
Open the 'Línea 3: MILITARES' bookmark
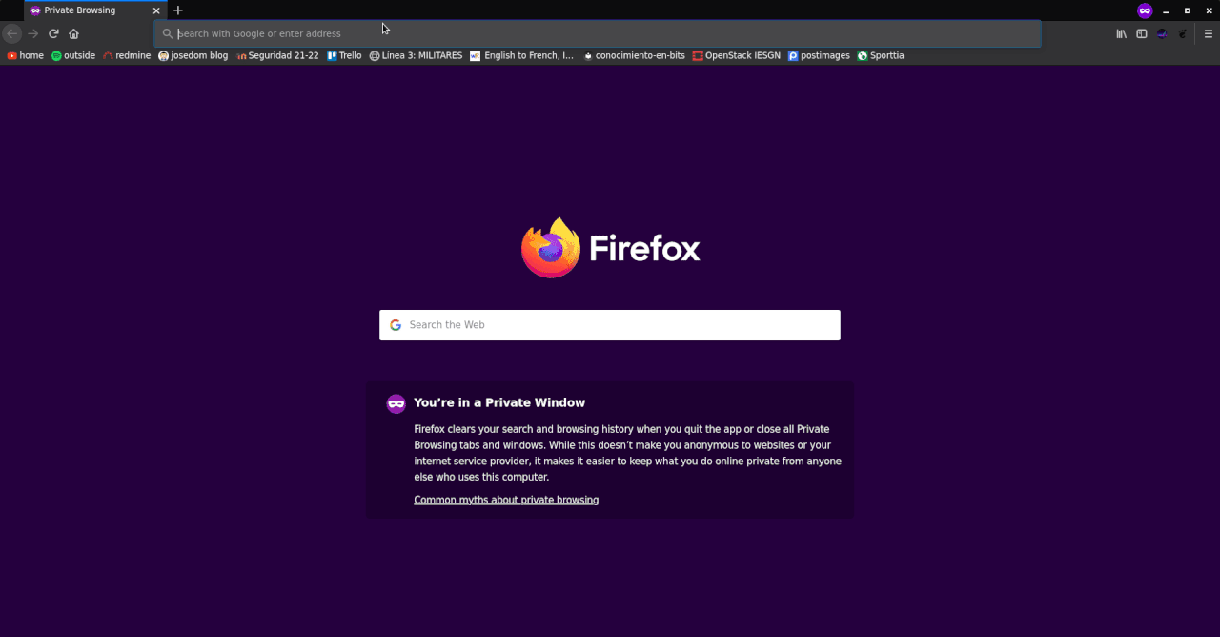tap(416, 55)
